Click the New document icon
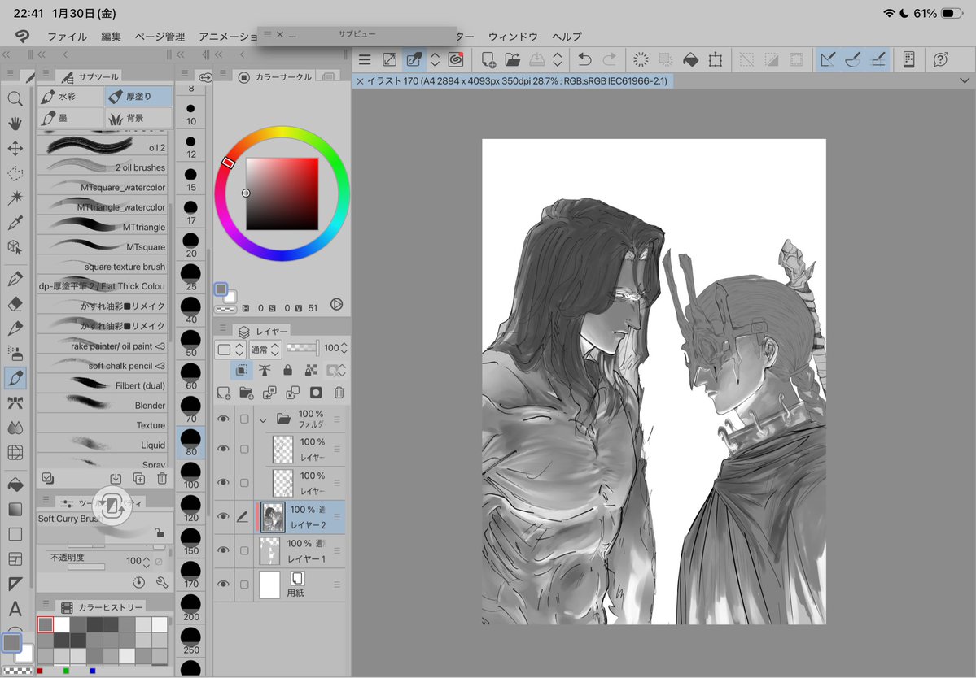The image size is (976, 678). (x=488, y=59)
